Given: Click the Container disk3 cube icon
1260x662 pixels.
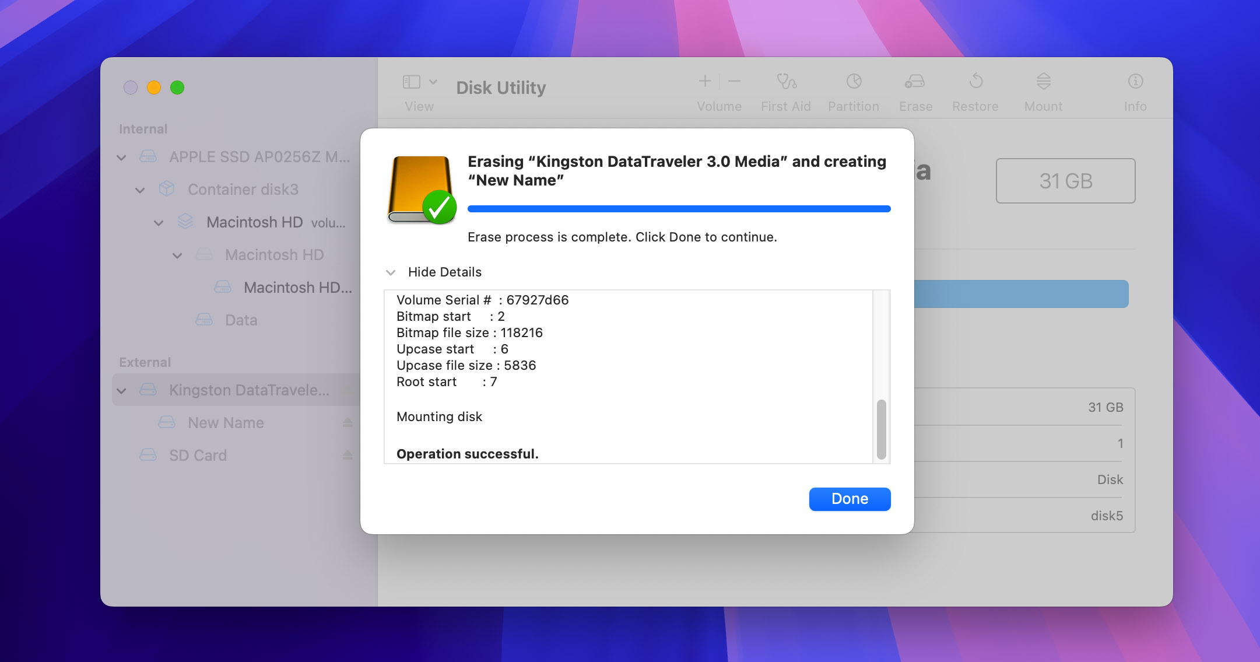Looking at the screenshot, I should [167, 188].
